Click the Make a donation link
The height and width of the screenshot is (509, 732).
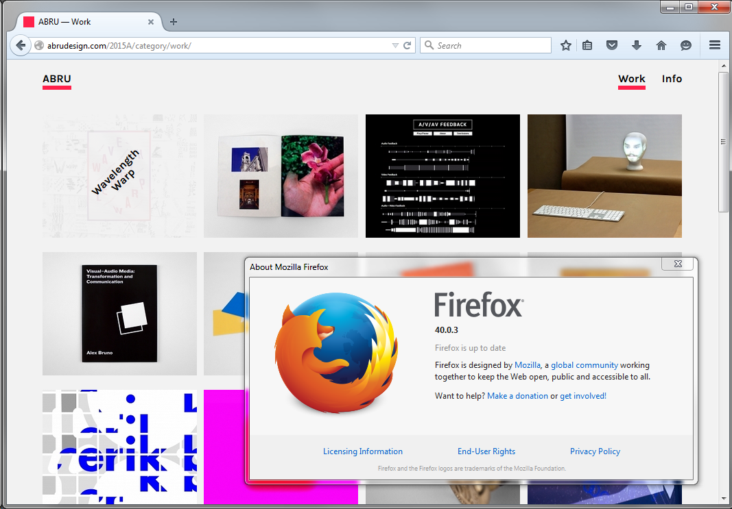coord(517,395)
